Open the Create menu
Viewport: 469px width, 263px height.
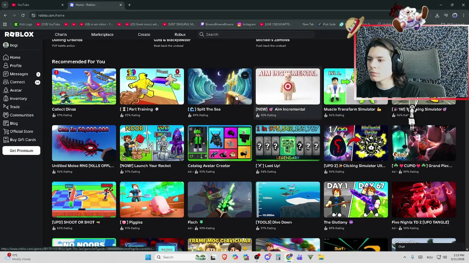[x=144, y=34]
